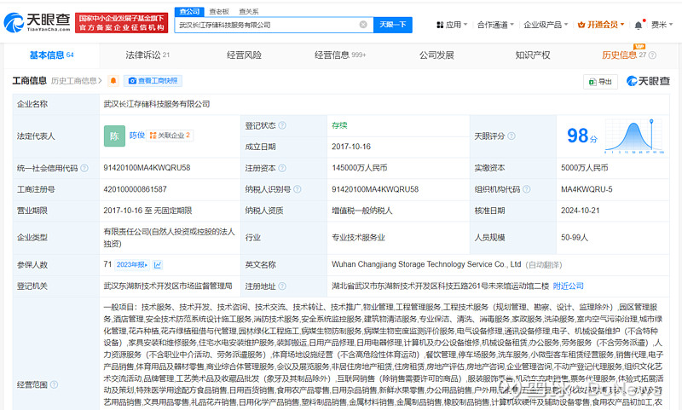Click the 导出 export button
This screenshot has width=682, height=410.
tap(600, 82)
